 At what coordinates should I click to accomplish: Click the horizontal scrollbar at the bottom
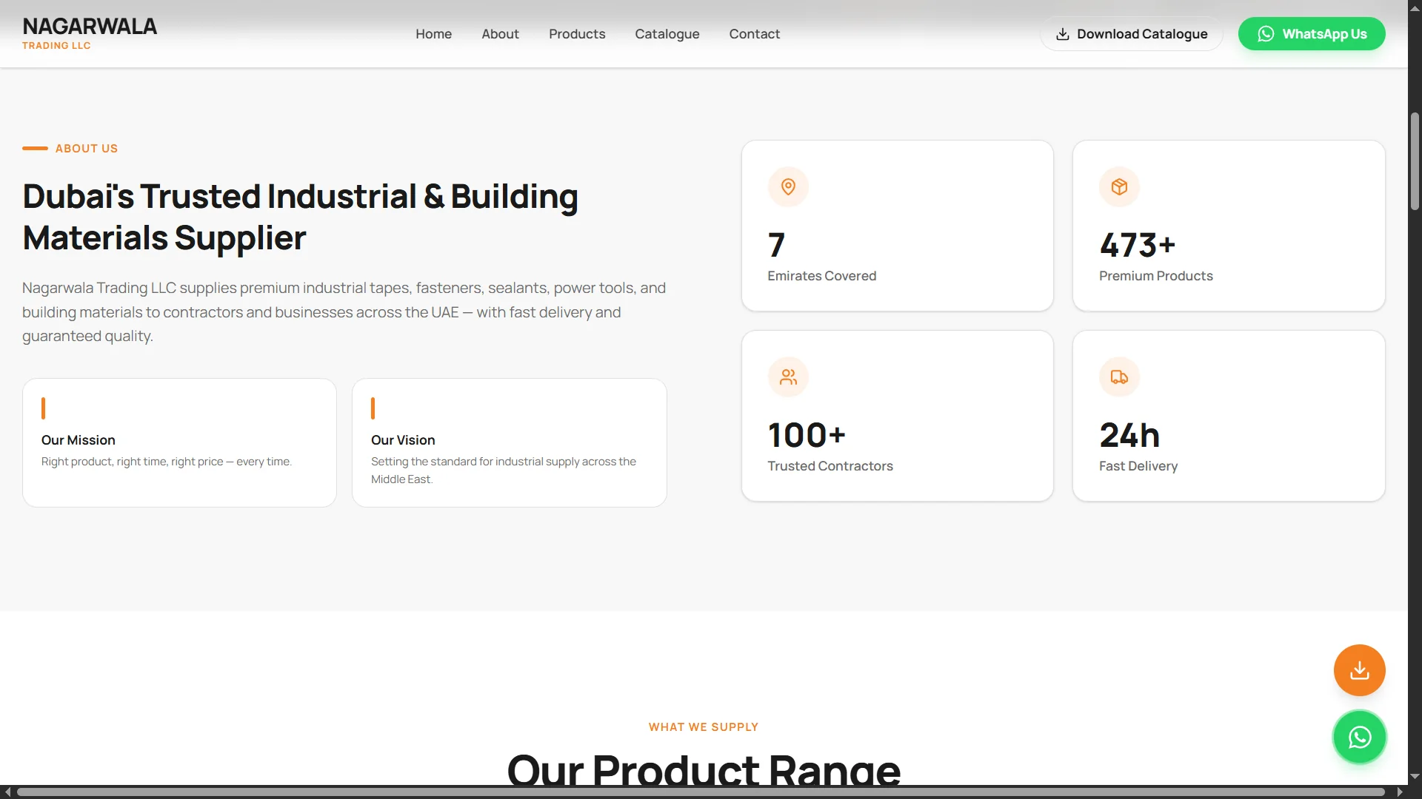(701, 792)
